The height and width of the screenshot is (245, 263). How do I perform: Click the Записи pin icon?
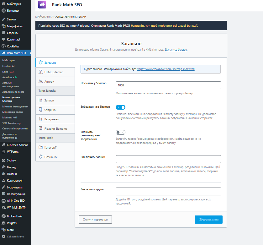click(3, 19)
